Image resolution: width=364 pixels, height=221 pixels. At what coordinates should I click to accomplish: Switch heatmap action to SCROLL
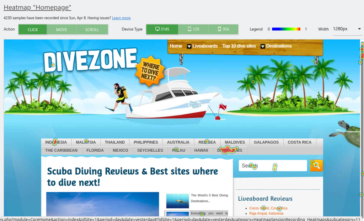(92, 29)
